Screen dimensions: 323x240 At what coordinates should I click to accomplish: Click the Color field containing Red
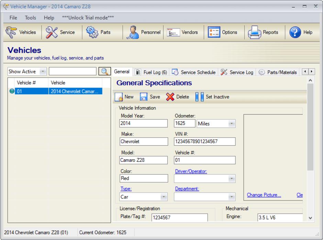click(x=144, y=178)
